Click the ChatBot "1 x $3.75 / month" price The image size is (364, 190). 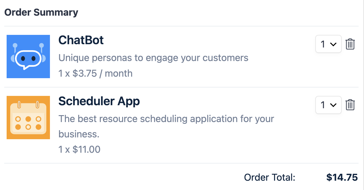click(95, 73)
